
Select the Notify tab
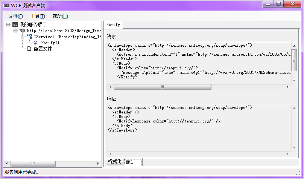click(113, 24)
